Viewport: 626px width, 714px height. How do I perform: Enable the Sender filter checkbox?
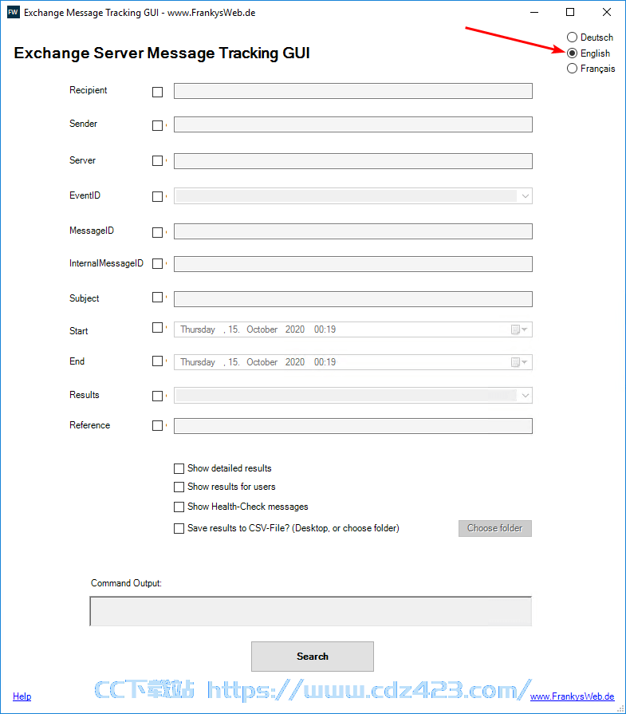click(x=158, y=125)
